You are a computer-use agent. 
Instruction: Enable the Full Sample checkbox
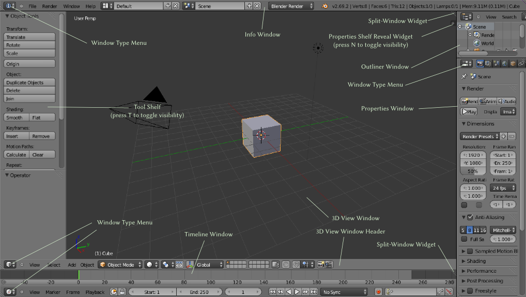point(464,239)
